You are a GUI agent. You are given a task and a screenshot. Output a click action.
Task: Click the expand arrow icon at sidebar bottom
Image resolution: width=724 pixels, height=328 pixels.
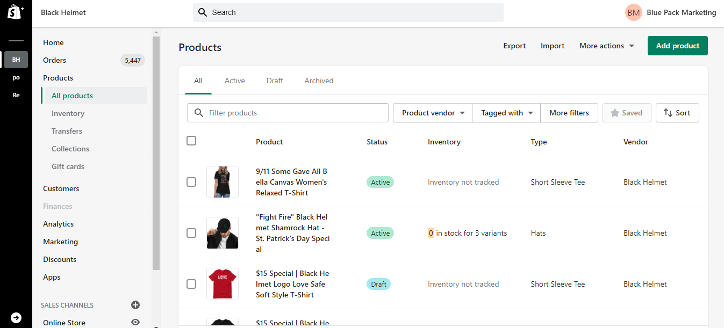pos(16,318)
